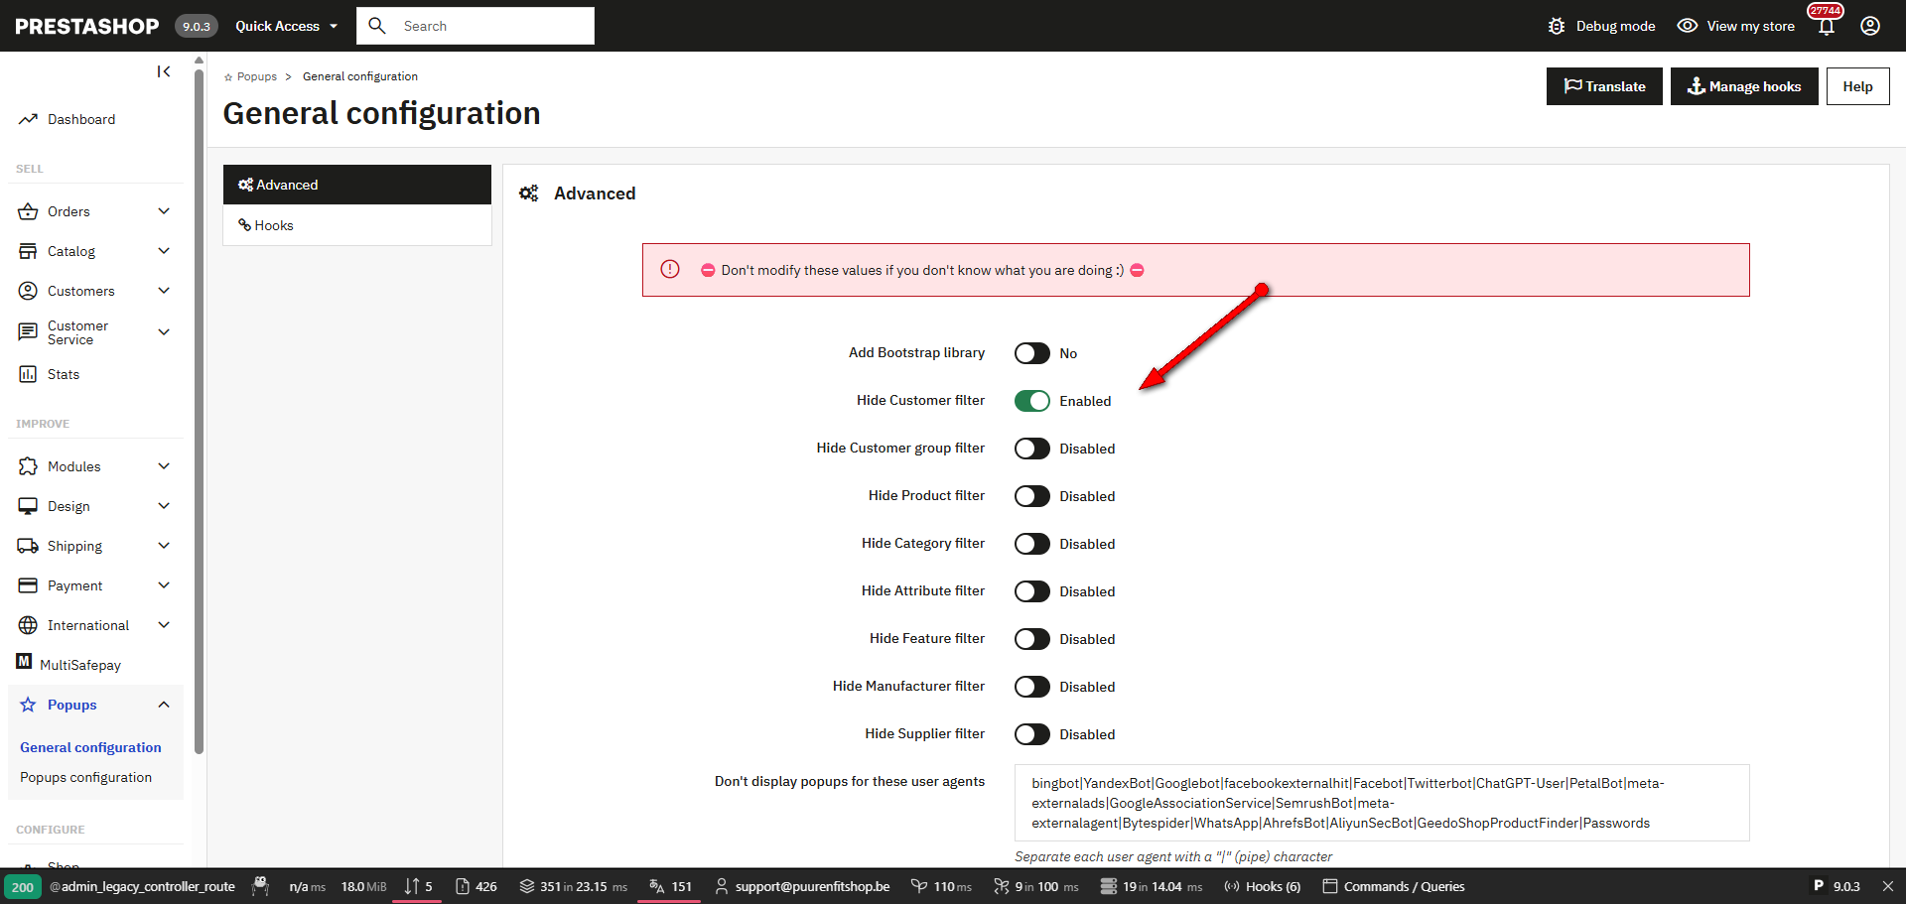The height and width of the screenshot is (904, 1906).
Task: Open the notifications bell icon
Action: [x=1827, y=26]
